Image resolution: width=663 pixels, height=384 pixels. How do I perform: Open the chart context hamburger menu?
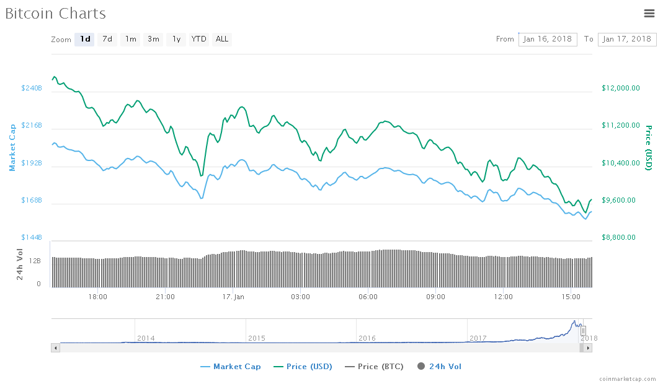point(649,14)
